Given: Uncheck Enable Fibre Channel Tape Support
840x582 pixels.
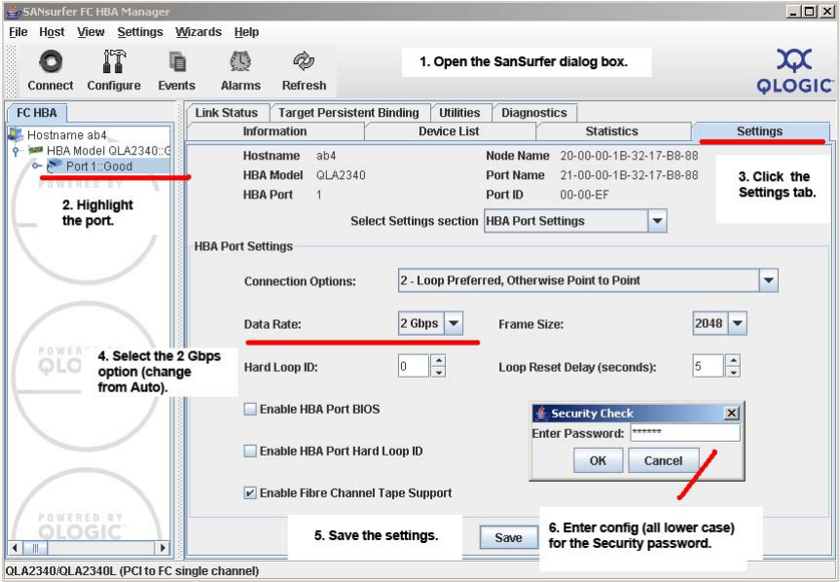Looking at the screenshot, I should (249, 492).
